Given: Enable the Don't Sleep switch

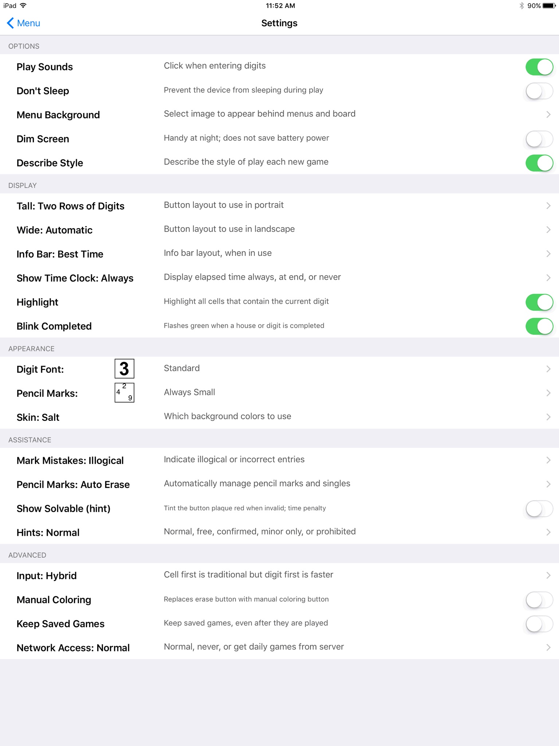Looking at the screenshot, I should point(539,91).
